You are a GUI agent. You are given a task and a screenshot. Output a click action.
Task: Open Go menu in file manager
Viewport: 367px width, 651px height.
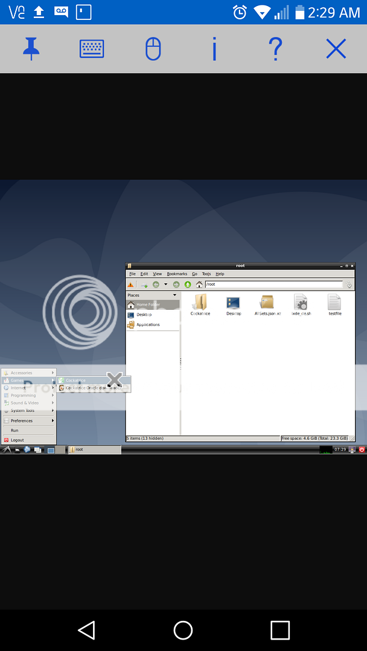194,274
